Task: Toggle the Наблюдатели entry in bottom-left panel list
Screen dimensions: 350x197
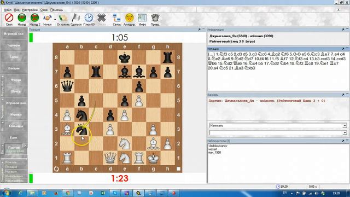Action: click(14, 181)
